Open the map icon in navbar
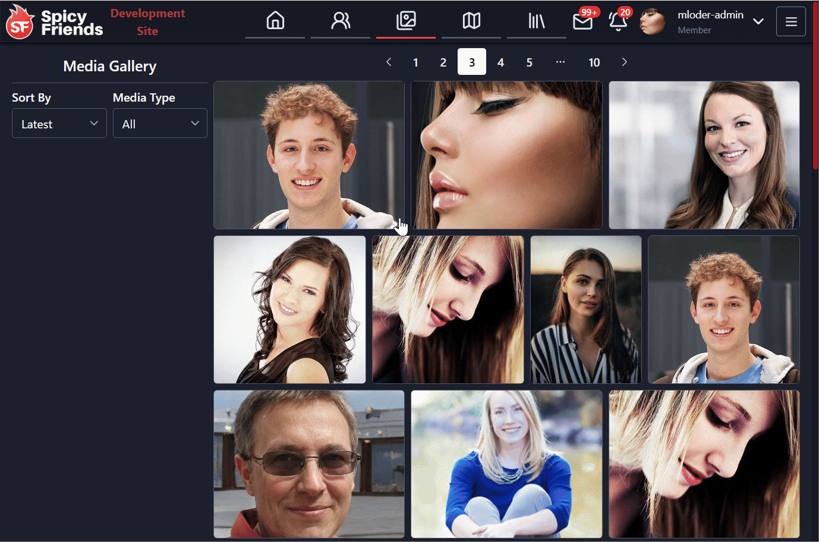 click(471, 21)
